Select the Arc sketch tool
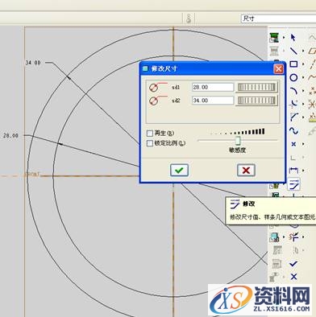Viewport: 316px width, 317px height. click(293, 91)
